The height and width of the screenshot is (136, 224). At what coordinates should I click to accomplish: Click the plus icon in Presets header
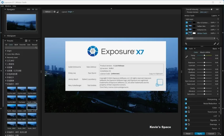[37, 41]
